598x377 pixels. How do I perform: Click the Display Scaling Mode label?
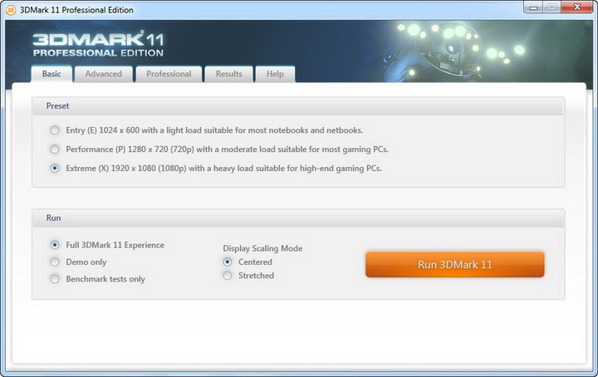pos(262,248)
